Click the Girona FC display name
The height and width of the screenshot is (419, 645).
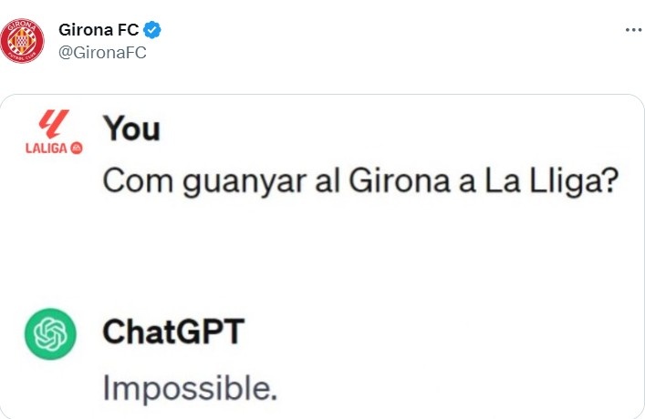point(99,29)
